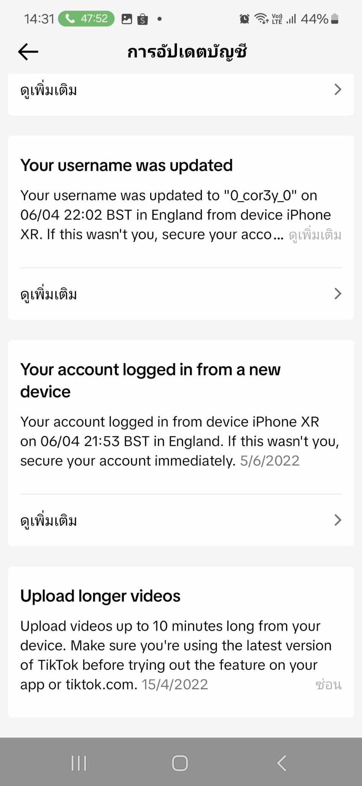This screenshot has height=786, width=362.
Task: Open chevron under username updated card
Action: [x=337, y=294]
